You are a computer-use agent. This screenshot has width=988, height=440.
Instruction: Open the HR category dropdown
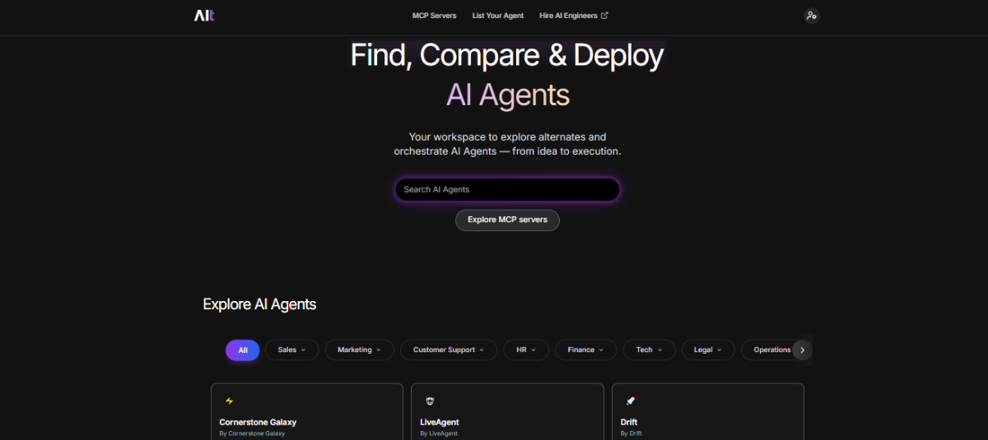pos(526,350)
